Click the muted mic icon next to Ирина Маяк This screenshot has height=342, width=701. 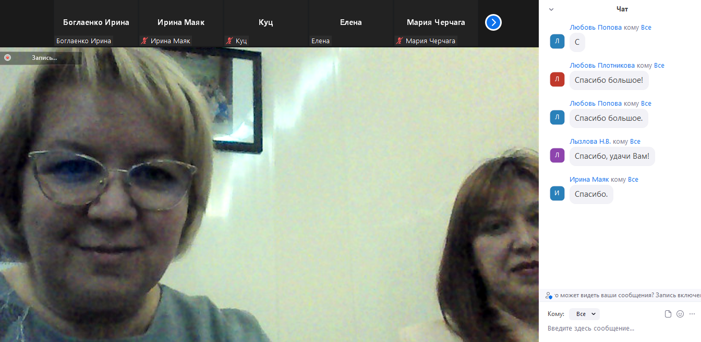[x=144, y=41]
